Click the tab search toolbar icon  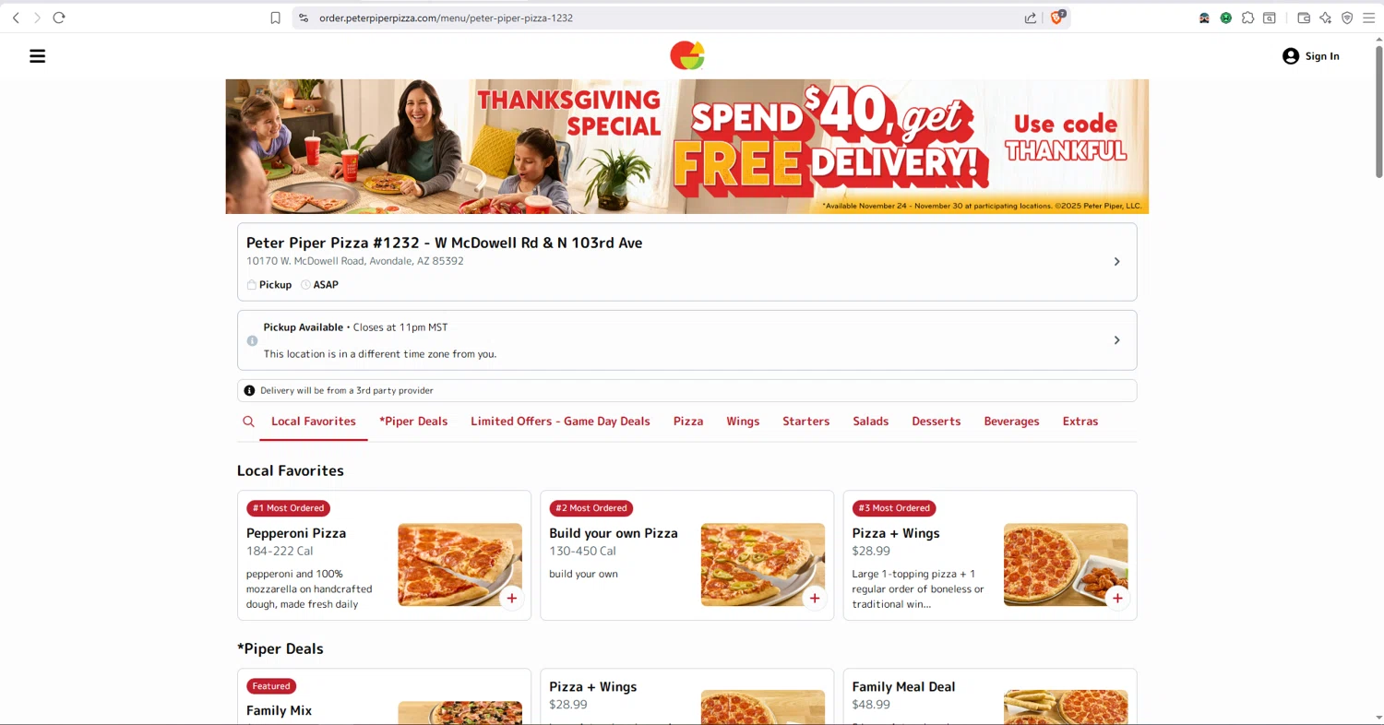pyautogui.click(x=1270, y=18)
